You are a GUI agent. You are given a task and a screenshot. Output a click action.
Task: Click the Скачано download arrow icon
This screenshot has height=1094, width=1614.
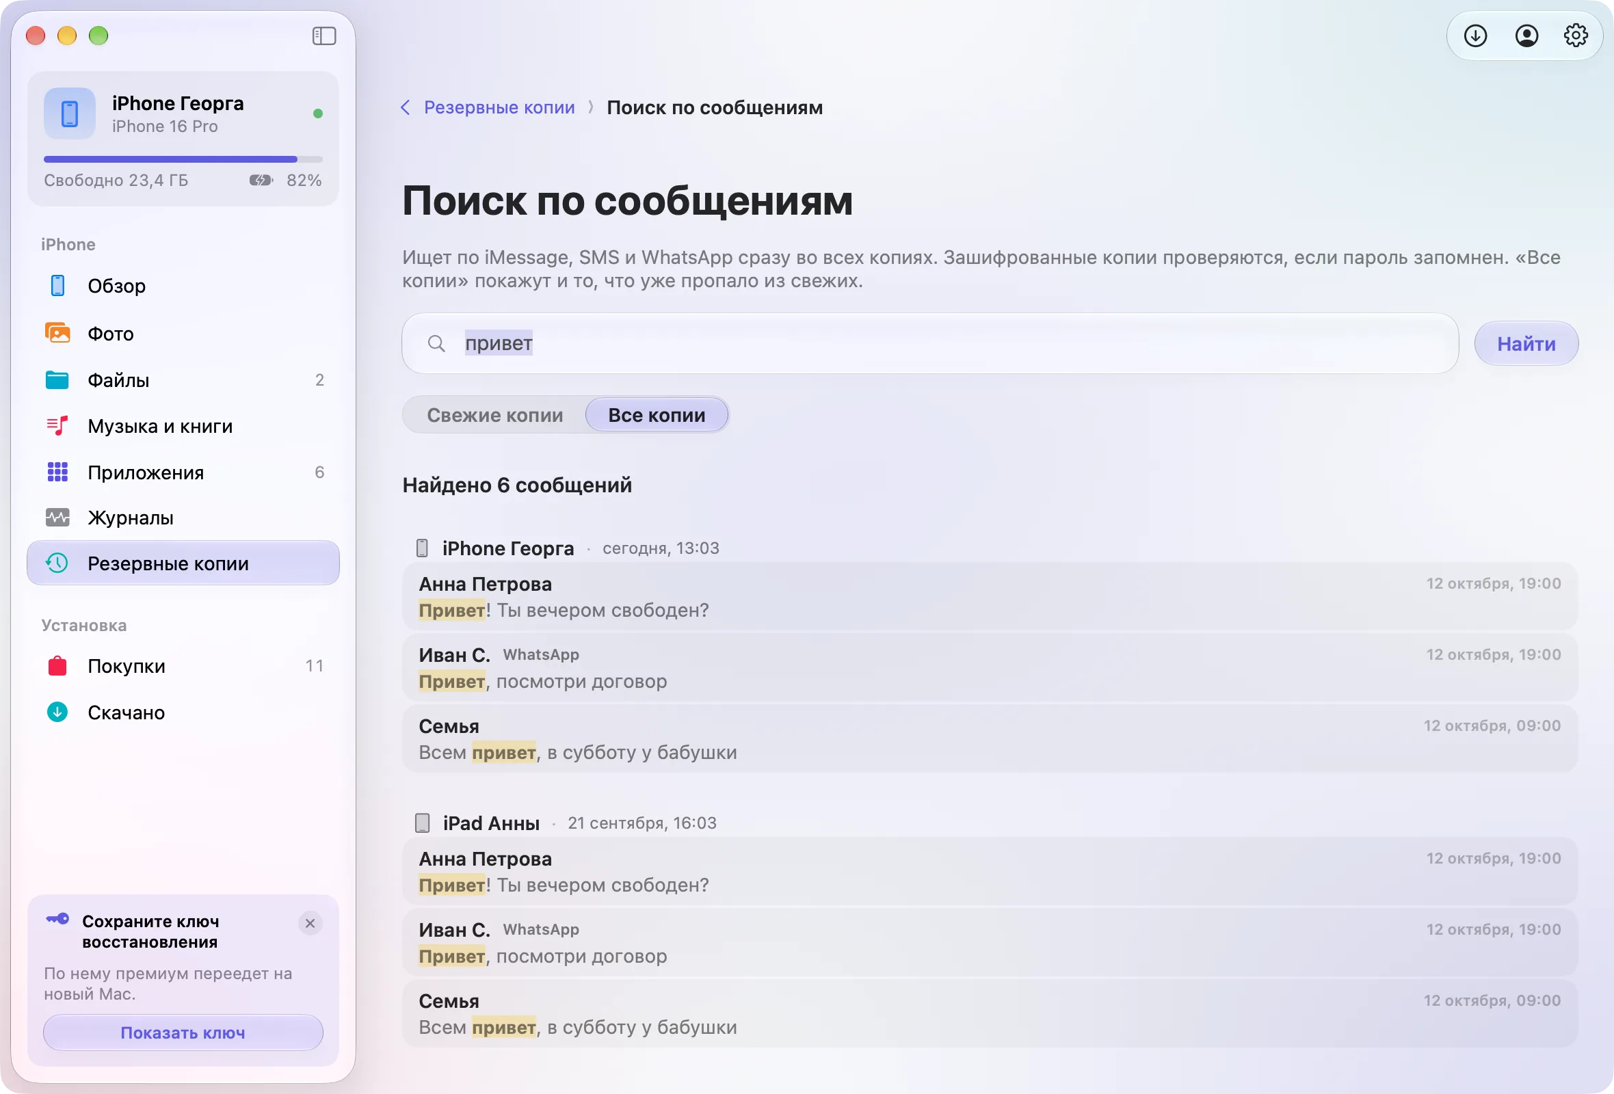click(57, 712)
